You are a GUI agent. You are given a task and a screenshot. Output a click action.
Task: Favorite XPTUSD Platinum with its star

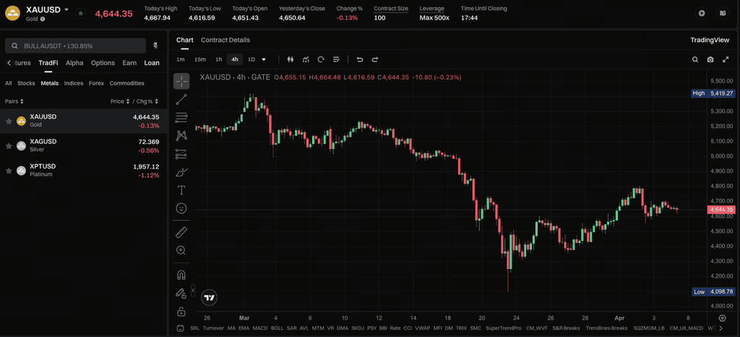tap(9, 171)
